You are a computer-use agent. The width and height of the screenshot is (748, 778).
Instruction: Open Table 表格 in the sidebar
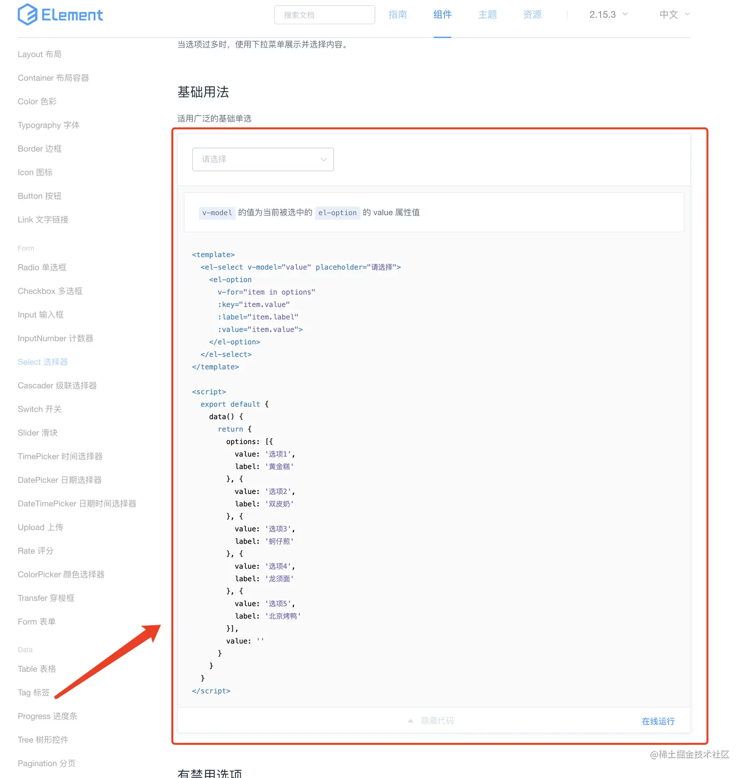point(37,669)
